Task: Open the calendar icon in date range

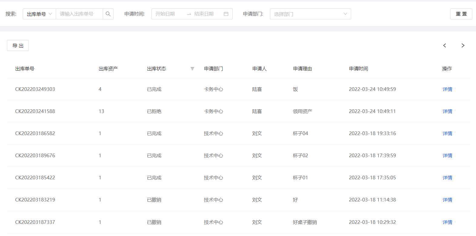Action: [226, 14]
